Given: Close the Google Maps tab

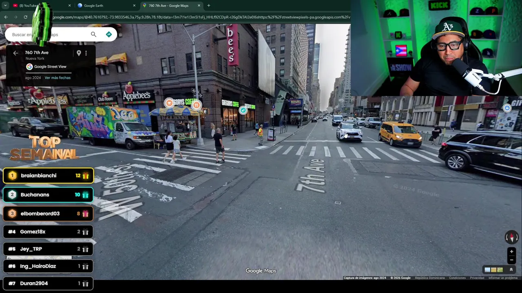Looking at the screenshot, I should pyautogui.click(x=199, y=6).
